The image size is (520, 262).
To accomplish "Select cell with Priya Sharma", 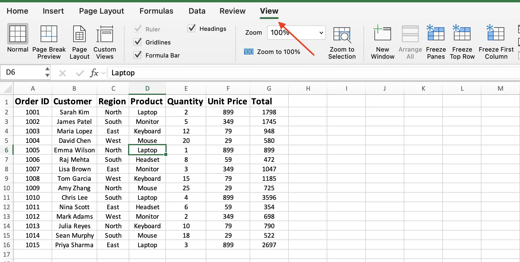I will point(74,245).
